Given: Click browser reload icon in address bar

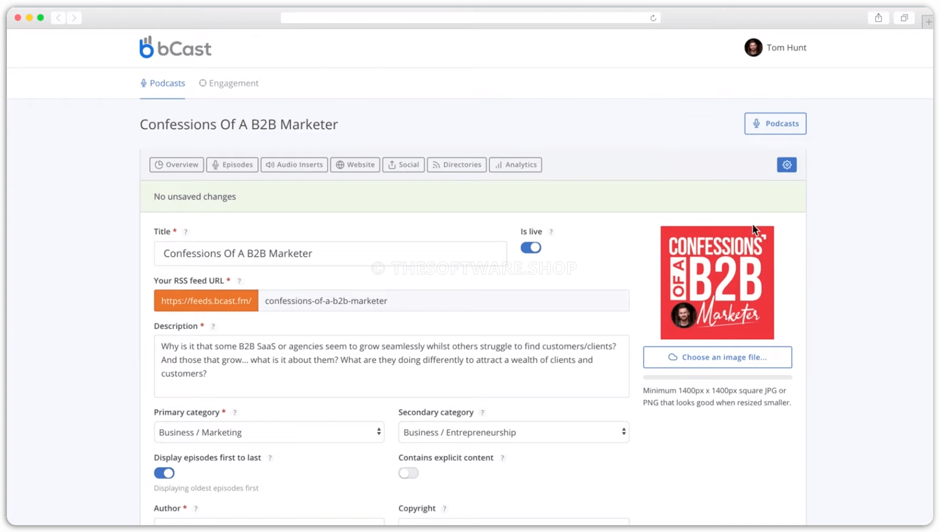Looking at the screenshot, I should [653, 18].
